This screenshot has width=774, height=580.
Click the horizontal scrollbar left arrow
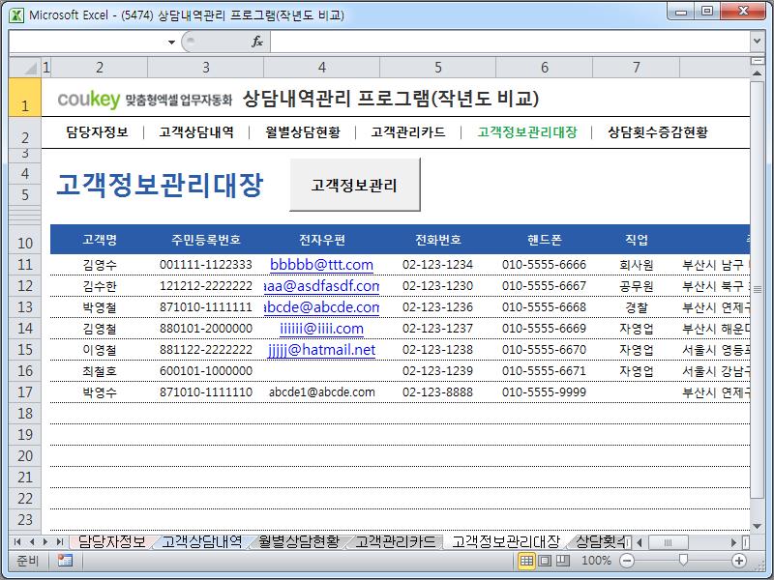coord(640,542)
